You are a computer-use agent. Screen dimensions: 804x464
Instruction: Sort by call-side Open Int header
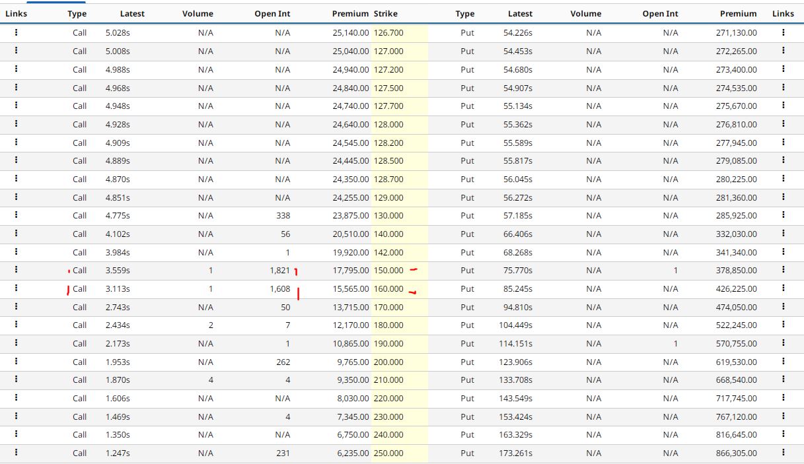[x=272, y=14]
